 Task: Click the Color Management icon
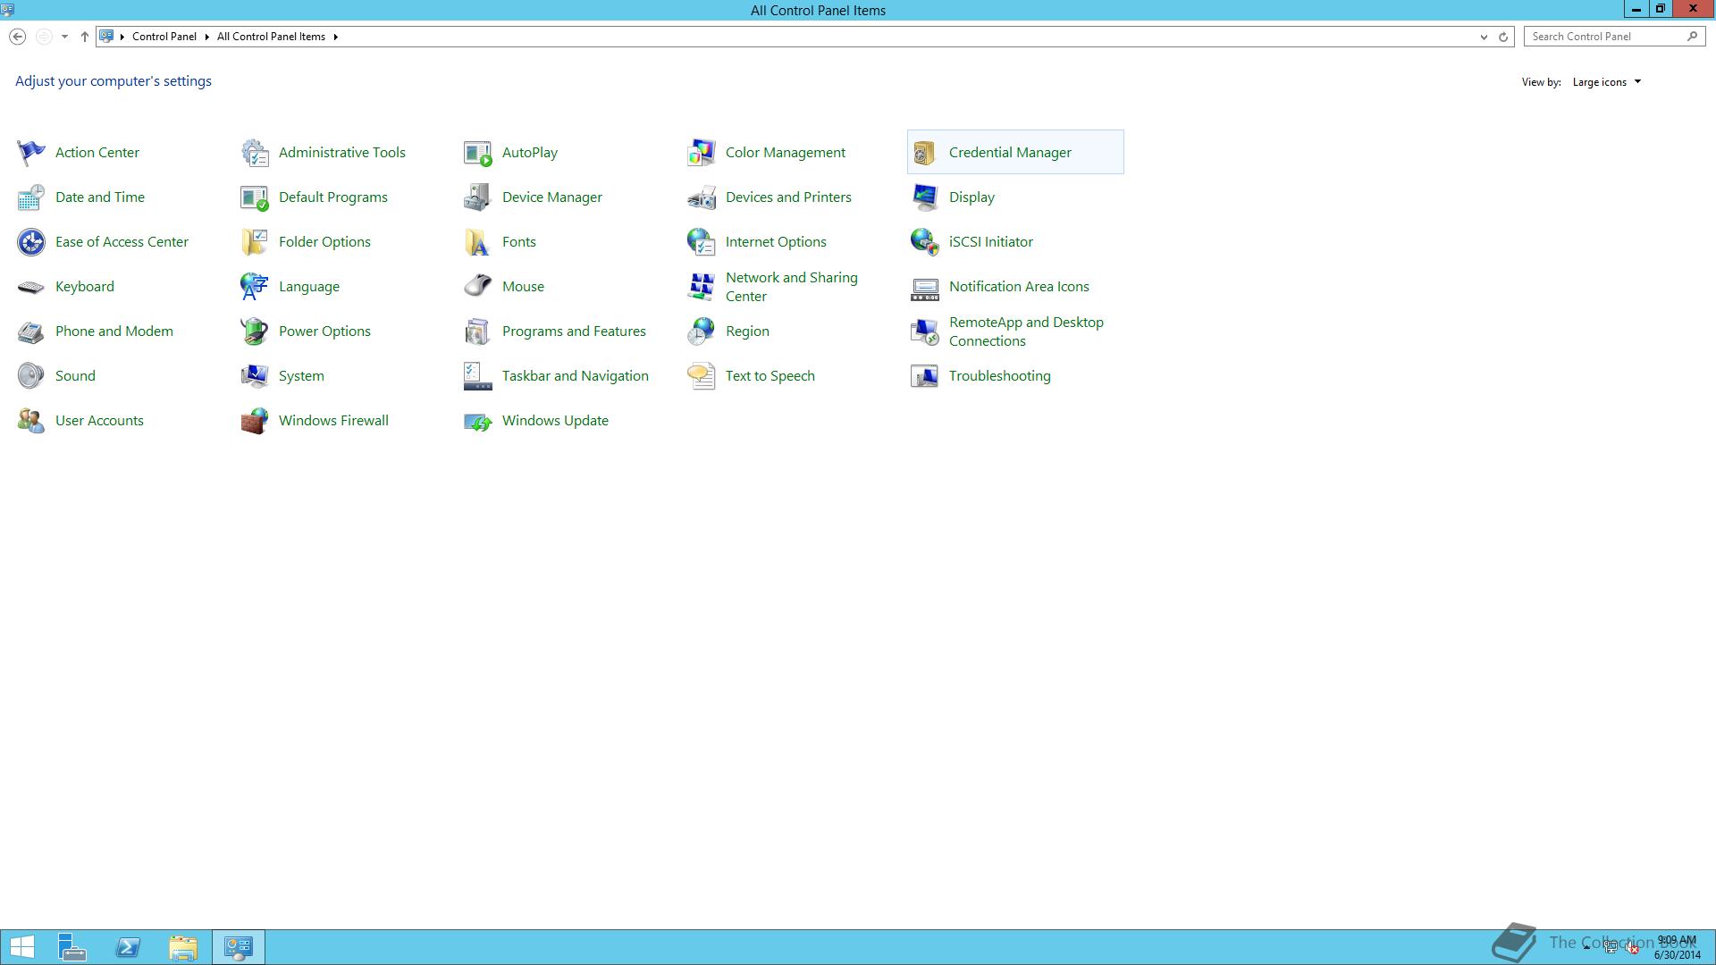[701, 153]
